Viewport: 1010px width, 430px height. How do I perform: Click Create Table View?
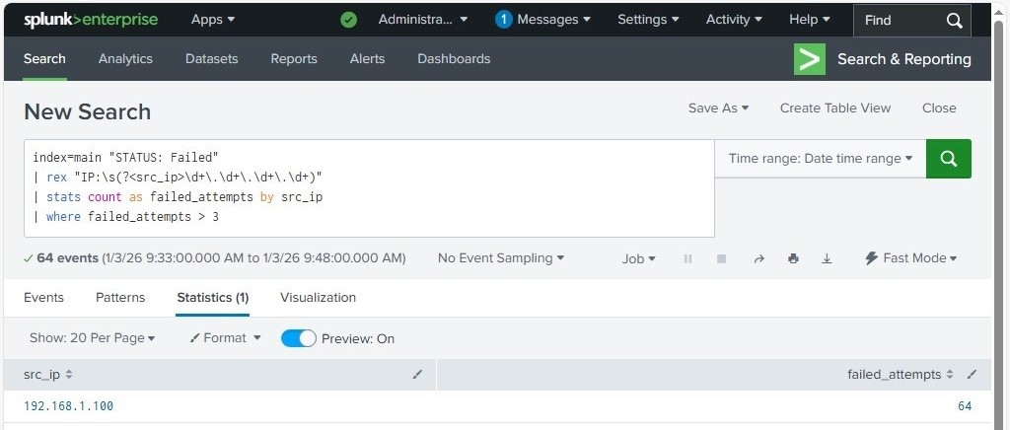tap(835, 108)
